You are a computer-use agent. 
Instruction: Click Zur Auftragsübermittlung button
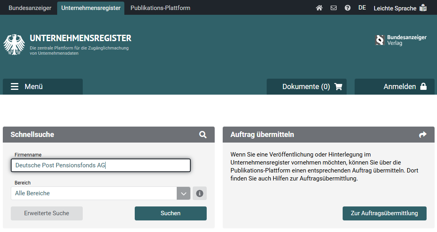pos(384,213)
